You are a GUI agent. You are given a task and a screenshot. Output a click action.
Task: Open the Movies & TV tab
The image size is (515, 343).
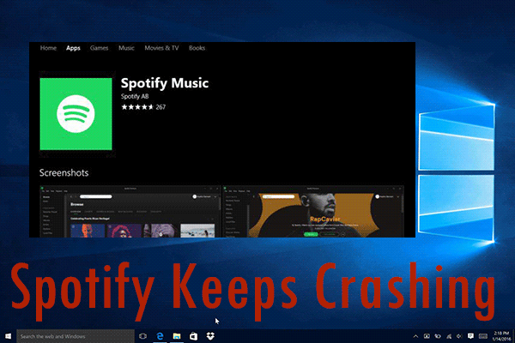(161, 48)
